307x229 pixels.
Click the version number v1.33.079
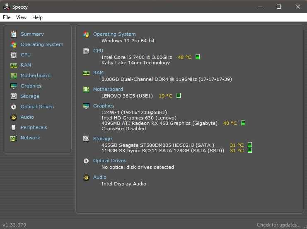tap(14, 225)
